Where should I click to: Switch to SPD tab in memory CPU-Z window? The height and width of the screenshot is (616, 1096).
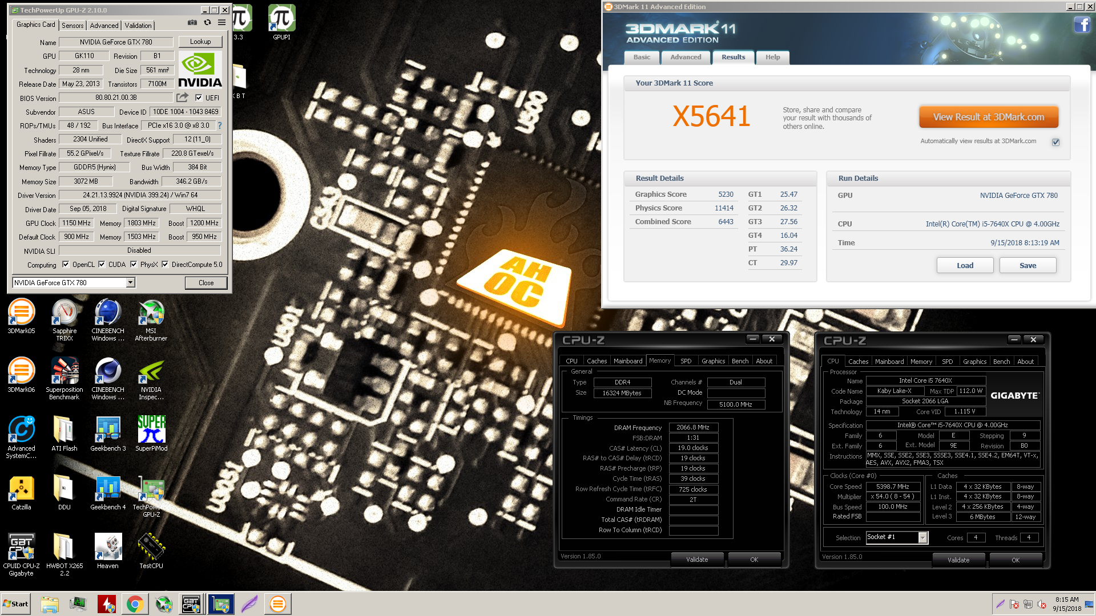pos(686,361)
